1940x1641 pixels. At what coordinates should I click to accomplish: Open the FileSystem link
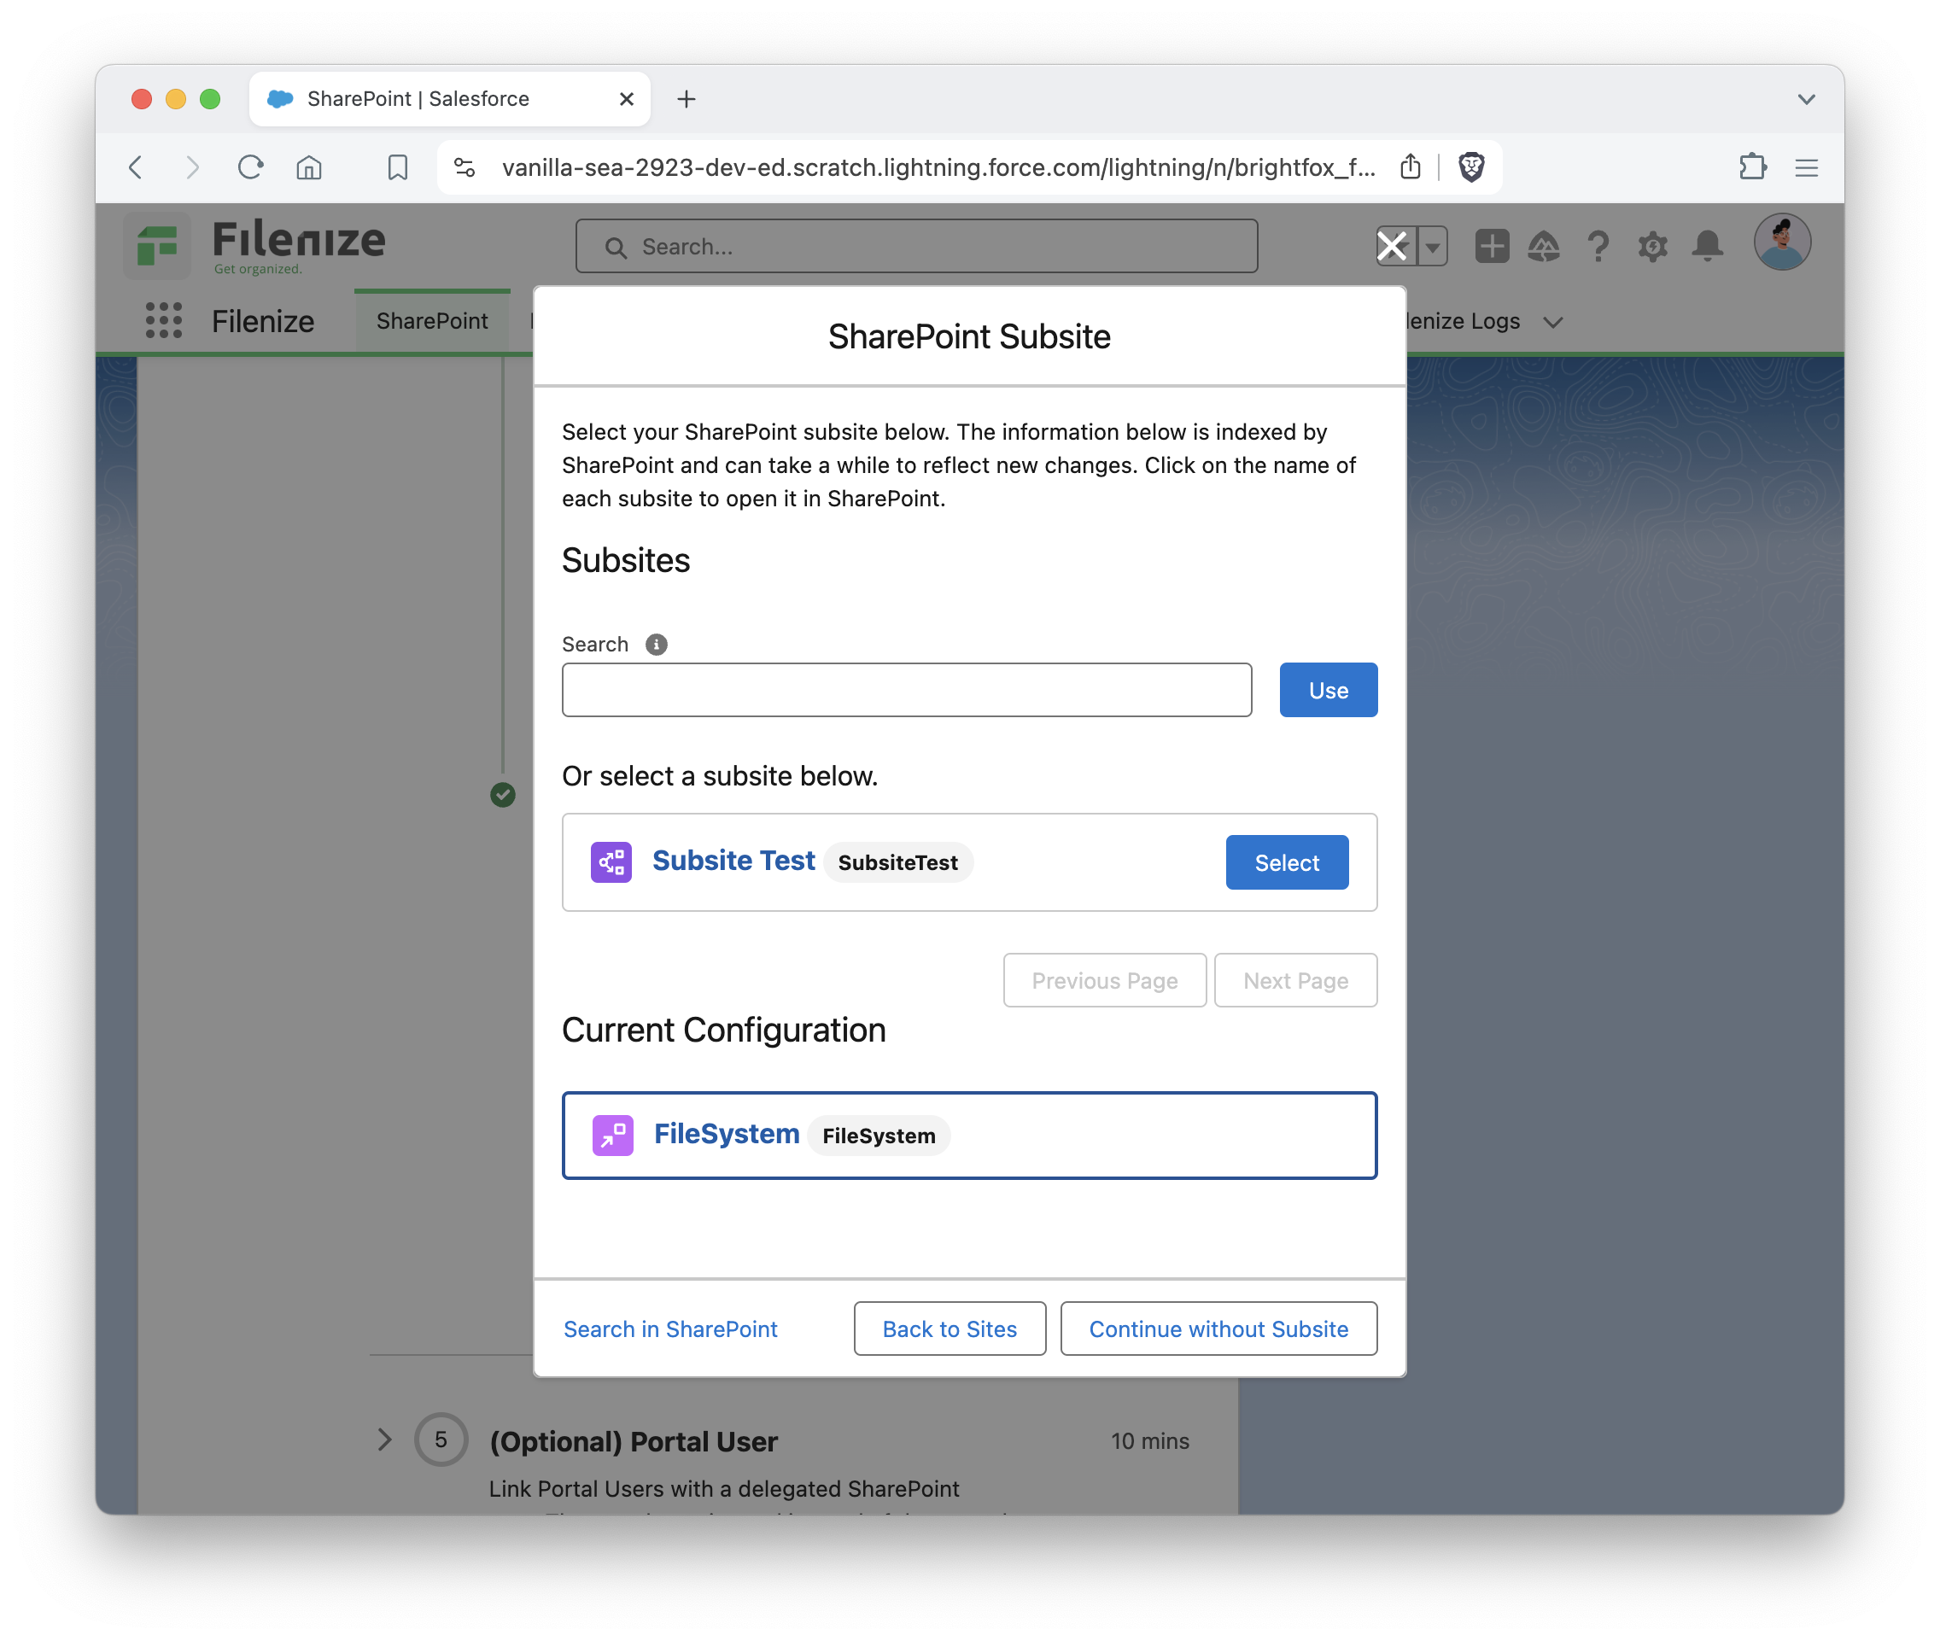click(x=727, y=1134)
